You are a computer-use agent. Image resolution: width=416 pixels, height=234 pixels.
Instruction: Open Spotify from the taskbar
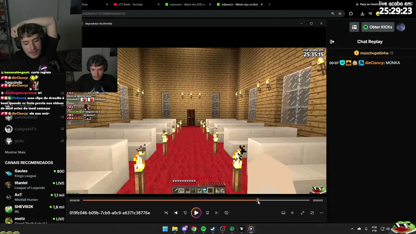click(203, 229)
